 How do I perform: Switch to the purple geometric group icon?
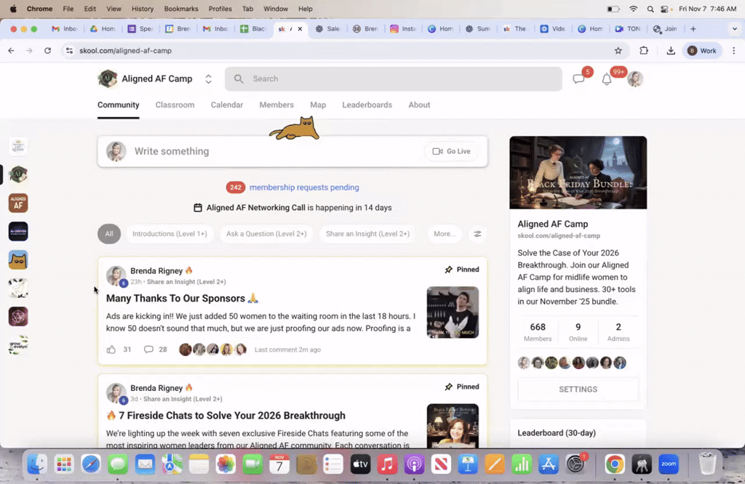click(18, 317)
